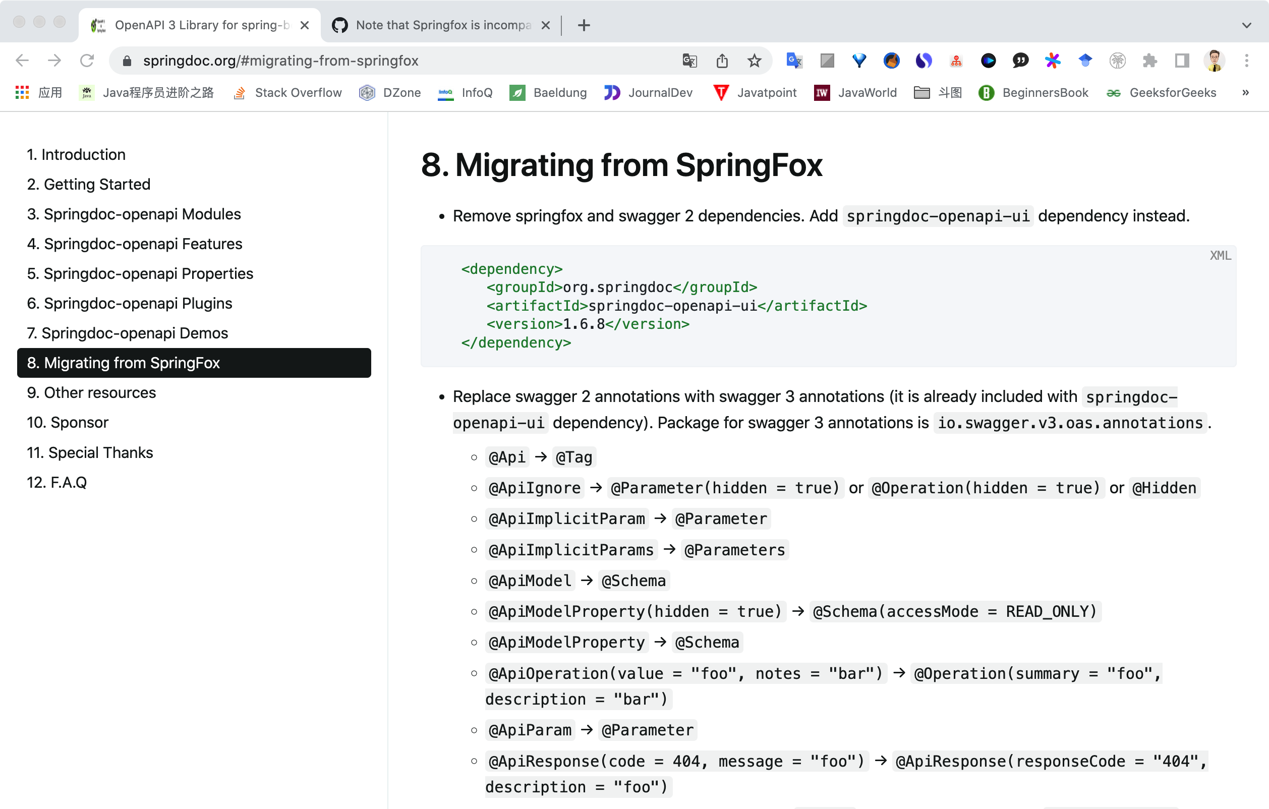Expand the tab search chevron

(x=1246, y=25)
